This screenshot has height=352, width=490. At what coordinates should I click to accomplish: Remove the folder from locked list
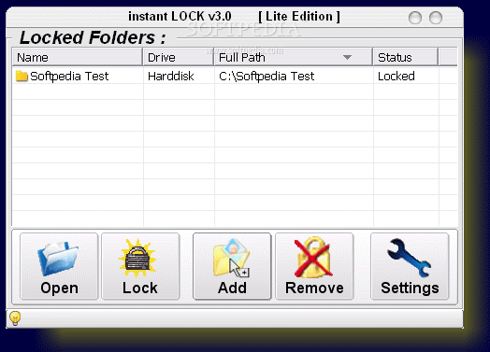[314, 266]
